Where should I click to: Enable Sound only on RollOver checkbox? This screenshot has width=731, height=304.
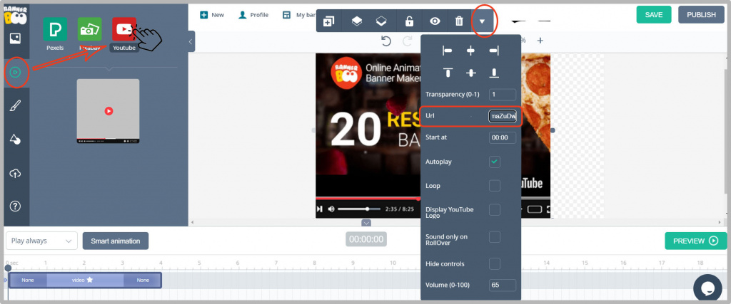coord(495,237)
